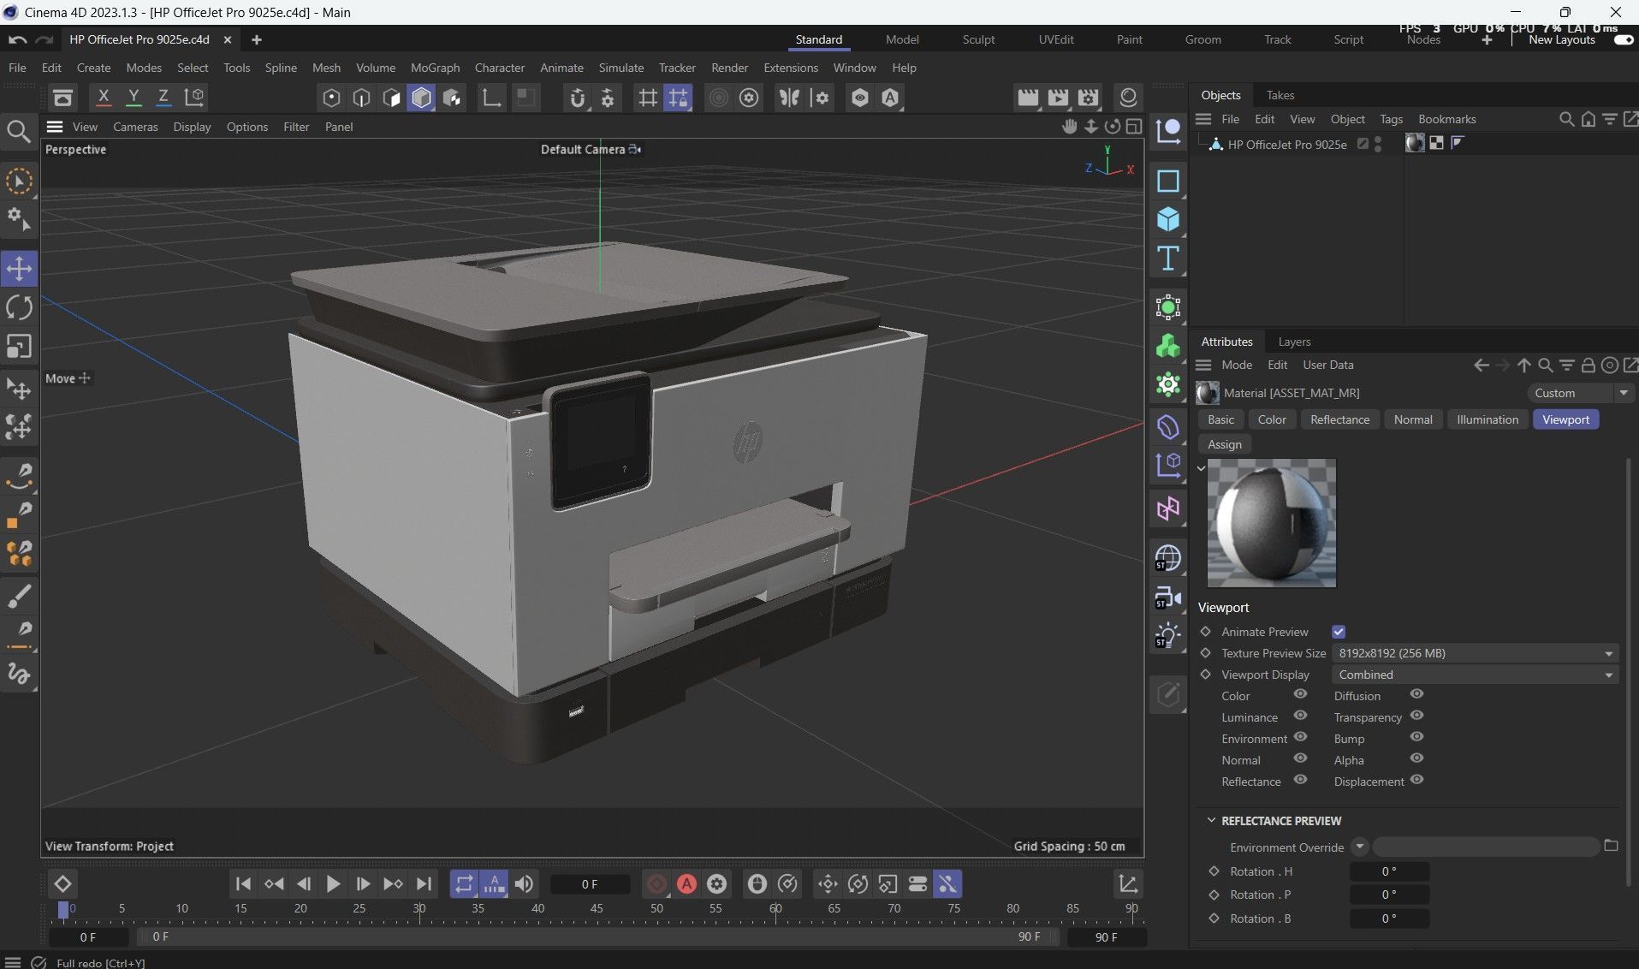Collapse the material preview chevron
The image size is (1639, 969).
pos(1201,468)
